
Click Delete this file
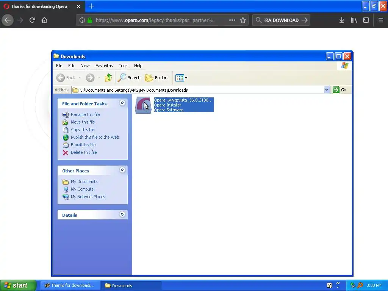coord(84,152)
